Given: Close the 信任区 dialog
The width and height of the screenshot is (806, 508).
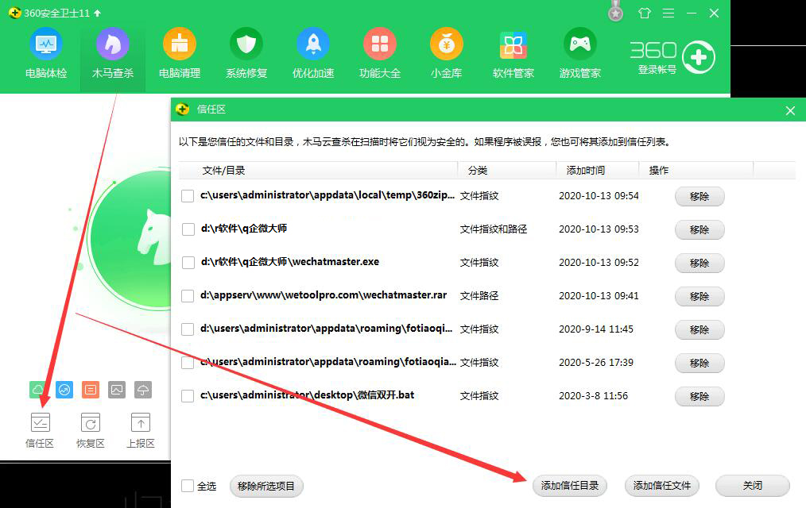Looking at the screenshot, I should pos(790,110).
